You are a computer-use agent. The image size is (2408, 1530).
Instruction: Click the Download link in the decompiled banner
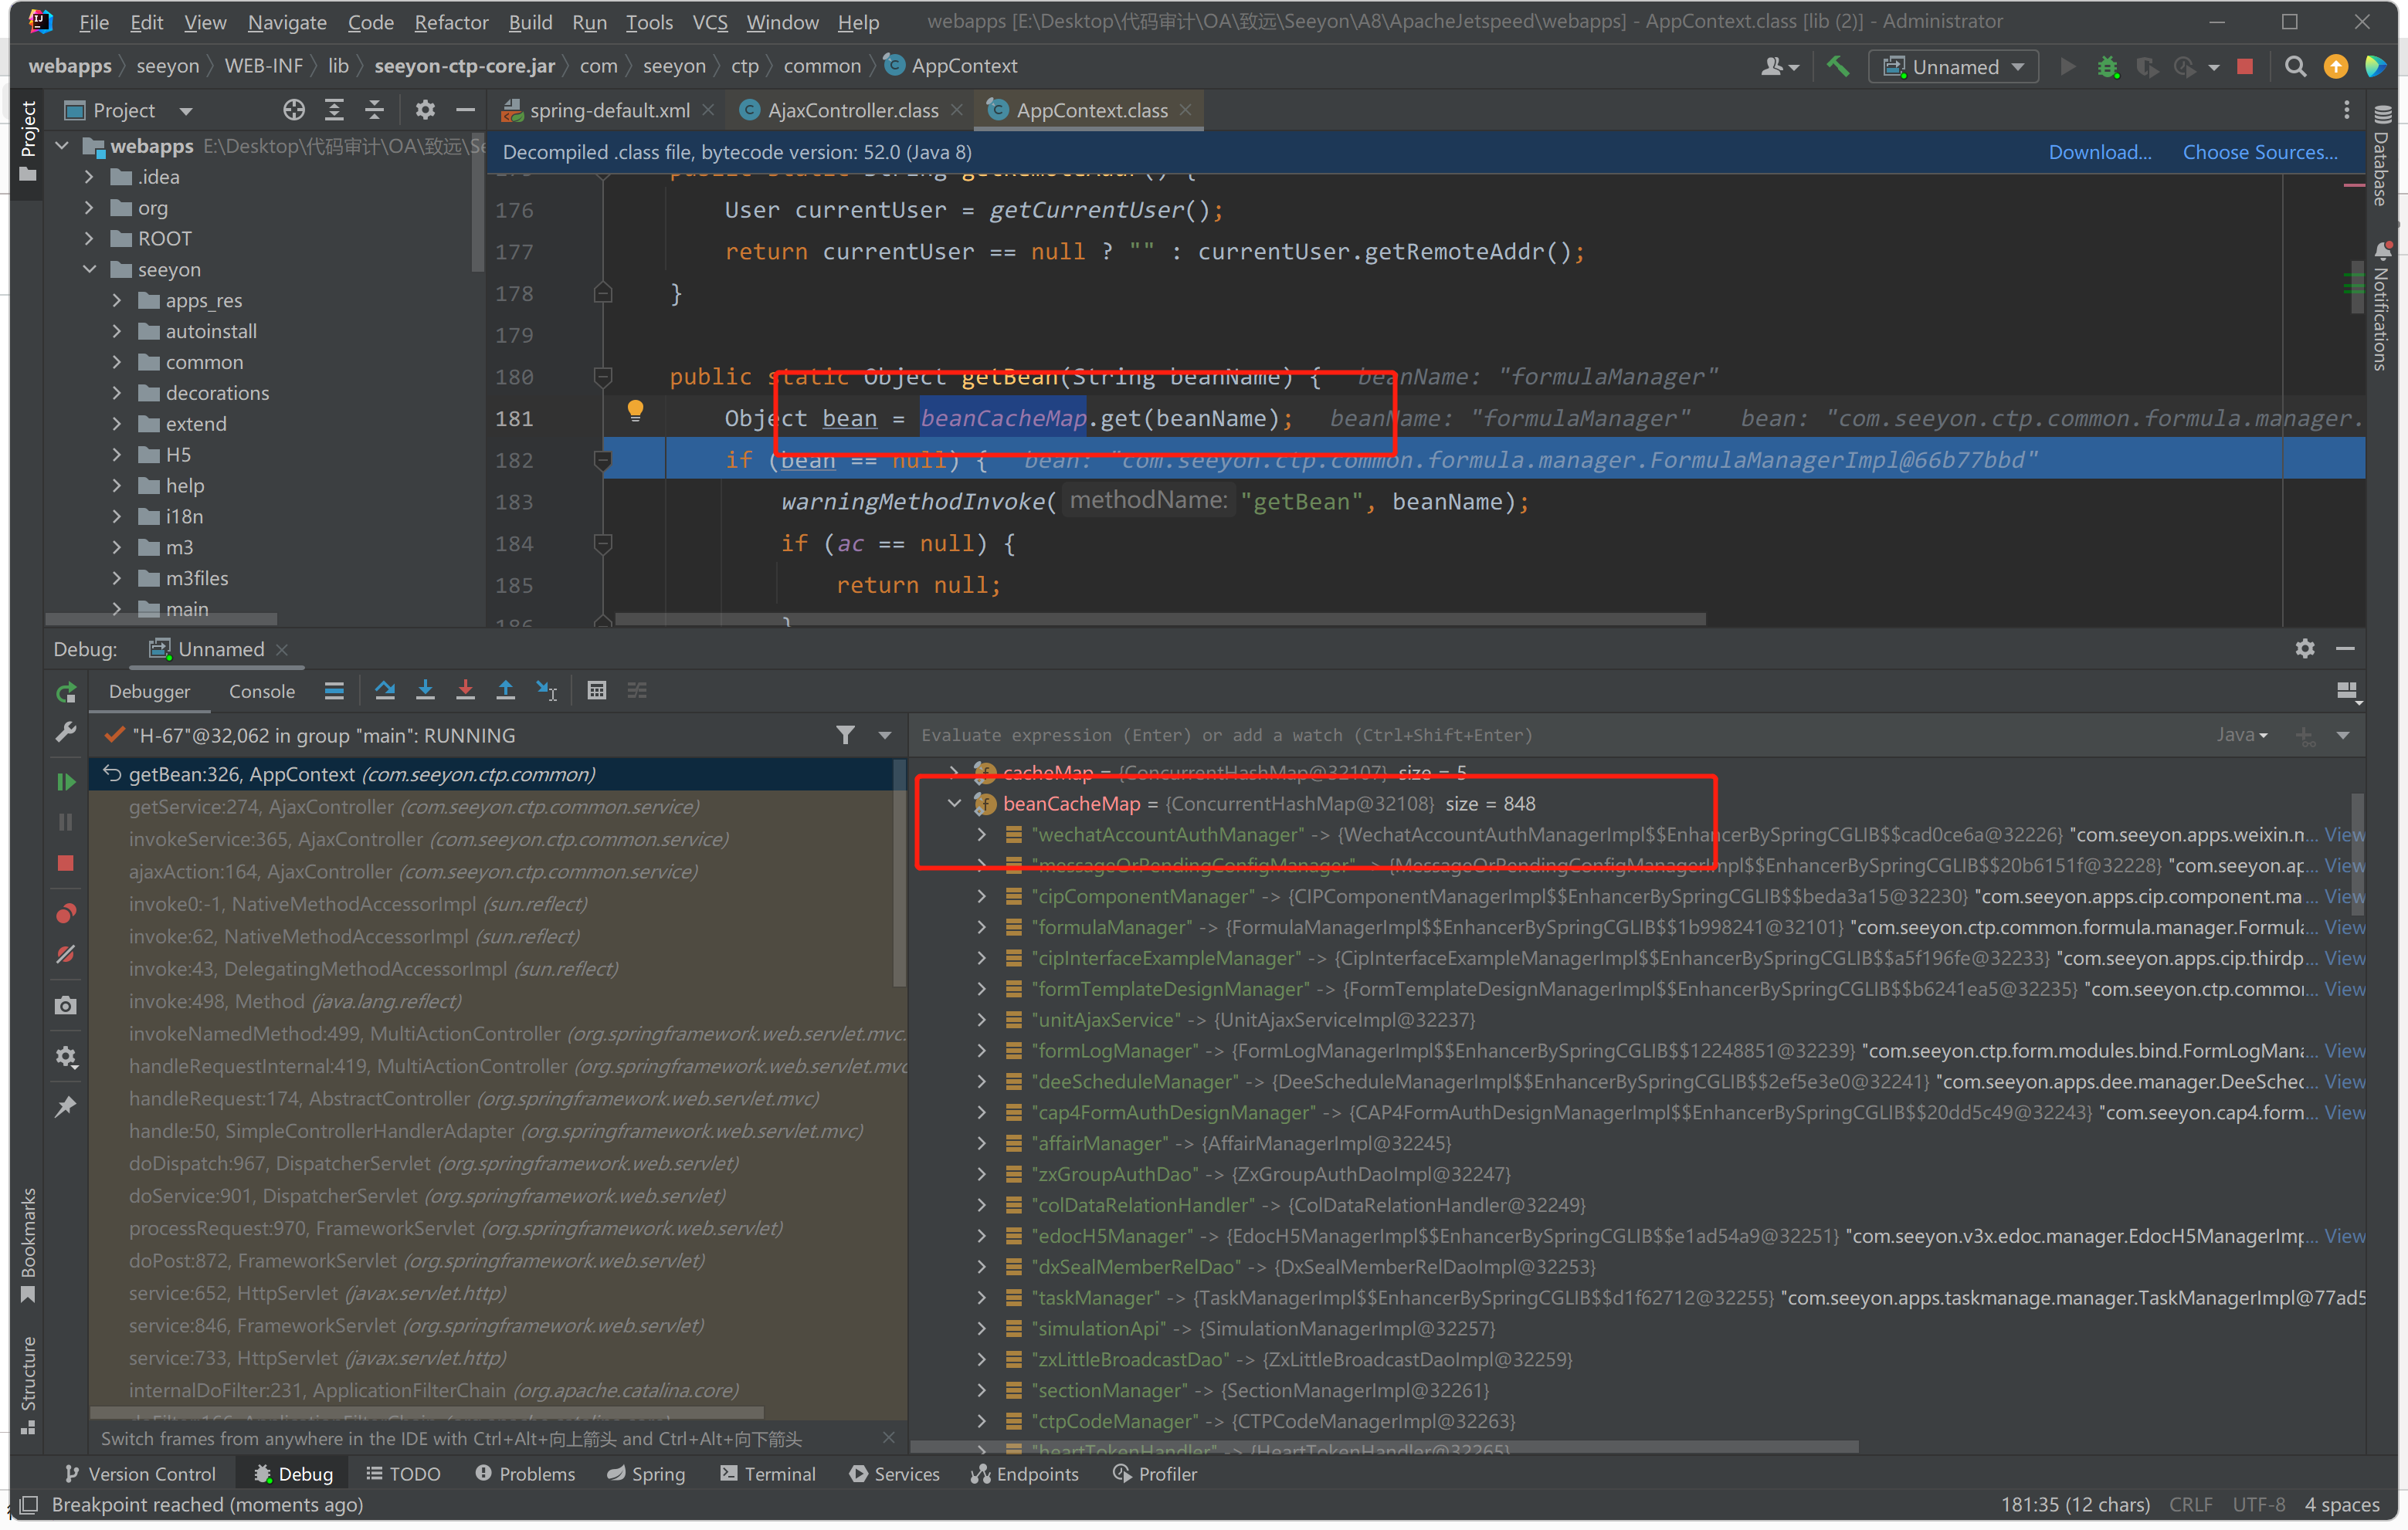point(2099,152)
